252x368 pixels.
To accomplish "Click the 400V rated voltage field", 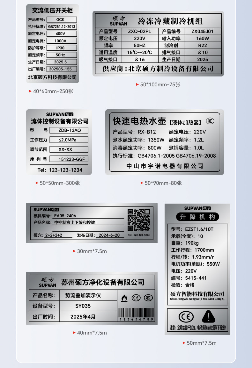I will 62,33.
